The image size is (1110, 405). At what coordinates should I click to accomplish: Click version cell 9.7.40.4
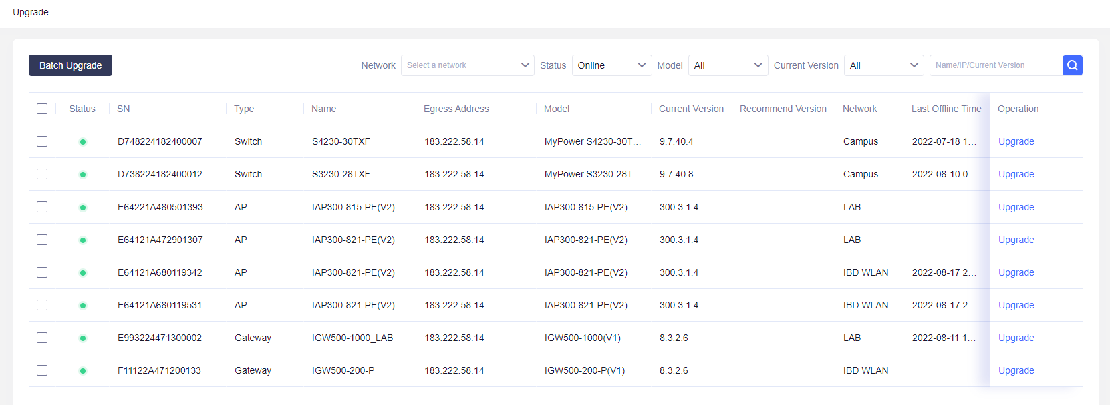676,141
